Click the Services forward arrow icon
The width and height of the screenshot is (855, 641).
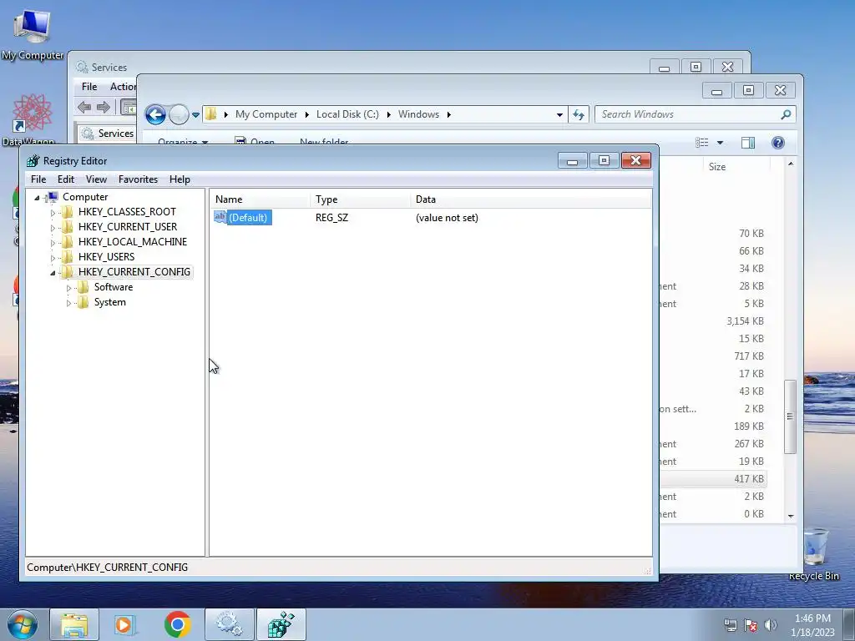103,108
